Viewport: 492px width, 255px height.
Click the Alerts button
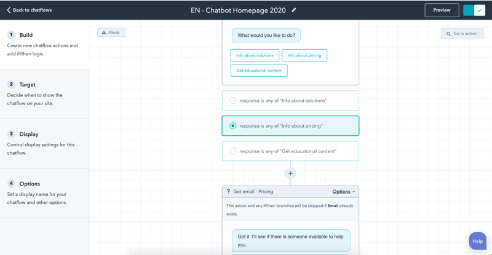point(111,33)
